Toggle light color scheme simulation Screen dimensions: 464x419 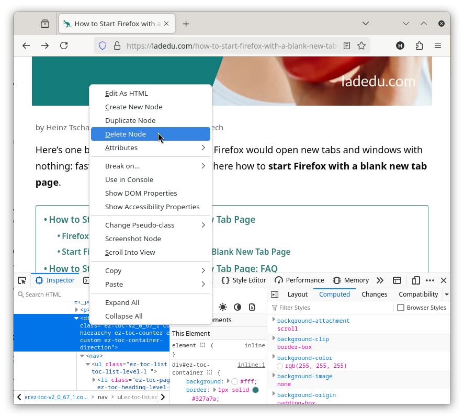click(223, 307)
